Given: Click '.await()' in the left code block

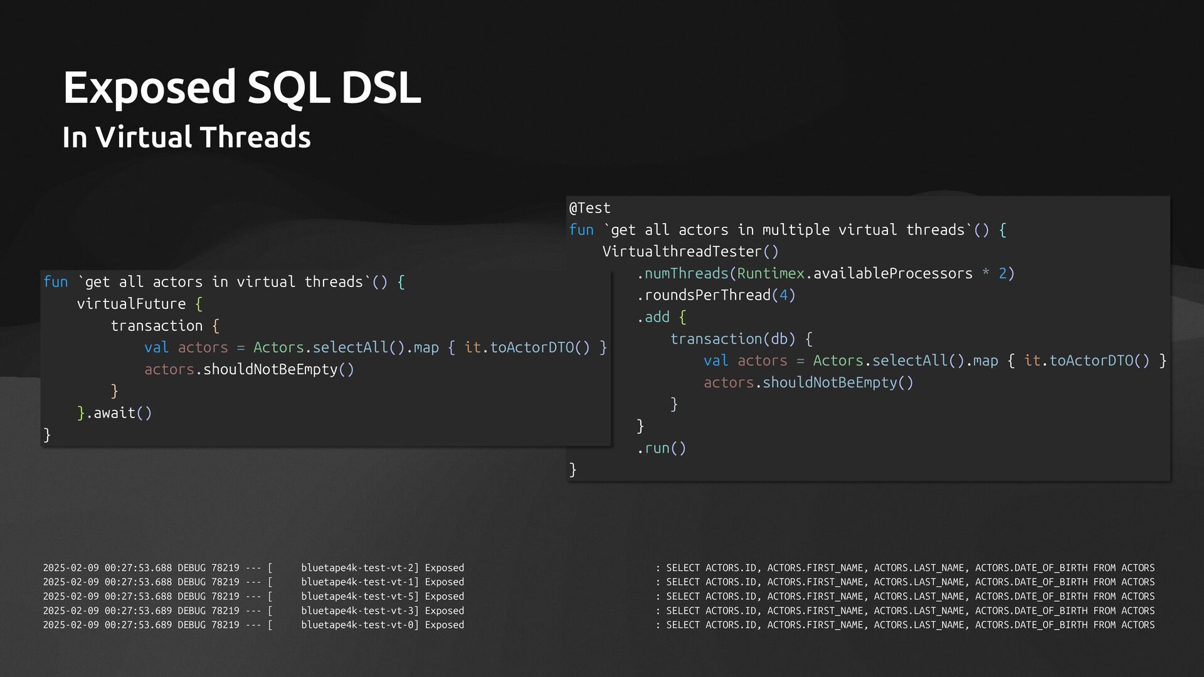Looking at the screenshot, I should (x=119, y=413).
